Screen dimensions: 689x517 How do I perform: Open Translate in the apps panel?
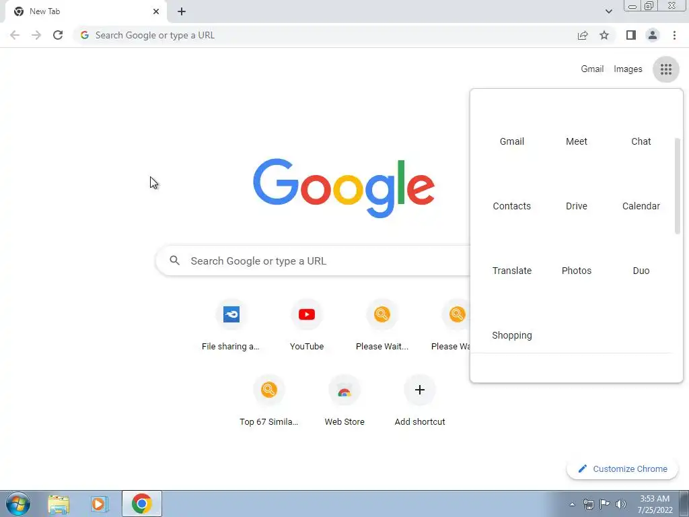512,271
